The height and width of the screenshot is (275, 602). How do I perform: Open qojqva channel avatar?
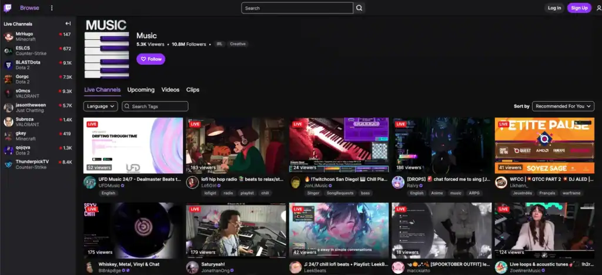click(x=8, y=150)
